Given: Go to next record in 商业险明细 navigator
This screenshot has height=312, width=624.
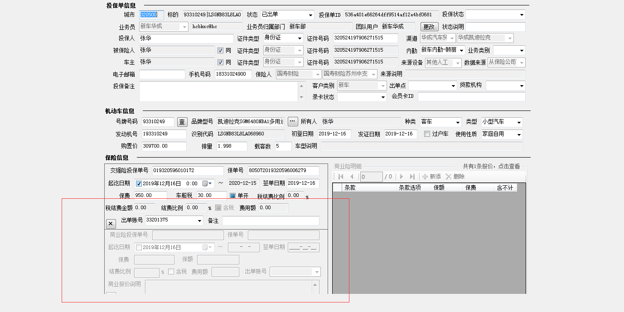Looking at the screenshot, I should point(401,177).
